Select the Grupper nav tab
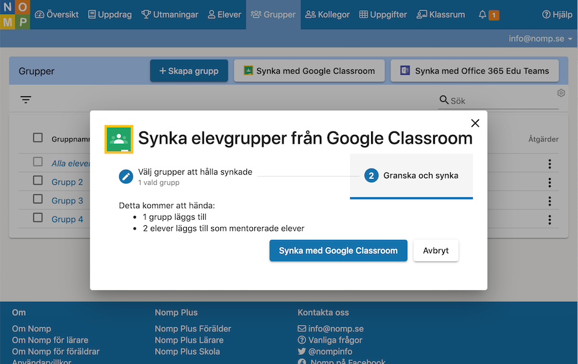Screen dimensions: 578x364 pos(273,15)
